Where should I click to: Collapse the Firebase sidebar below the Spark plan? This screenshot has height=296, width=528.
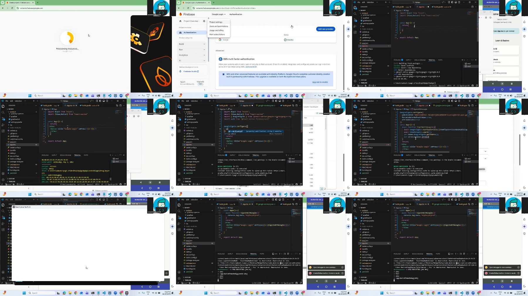[x=205, y=90]
